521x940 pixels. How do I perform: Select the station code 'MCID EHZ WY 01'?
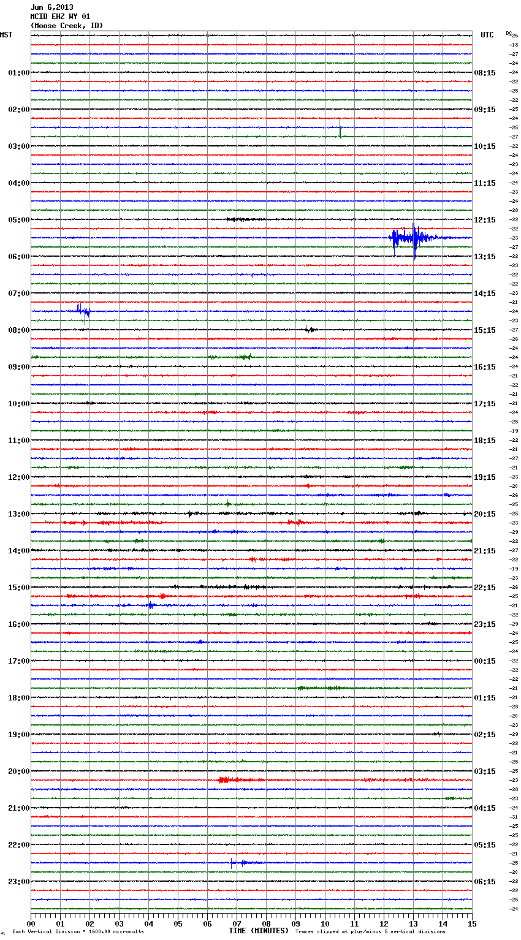(x=60, y=17)
